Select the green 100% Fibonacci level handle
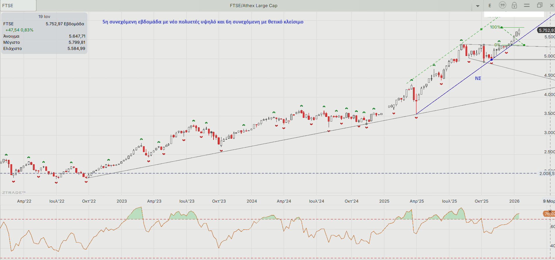 pos(502,27)
